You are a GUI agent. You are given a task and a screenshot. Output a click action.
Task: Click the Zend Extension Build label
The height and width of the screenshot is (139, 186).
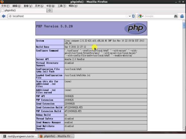49,107
